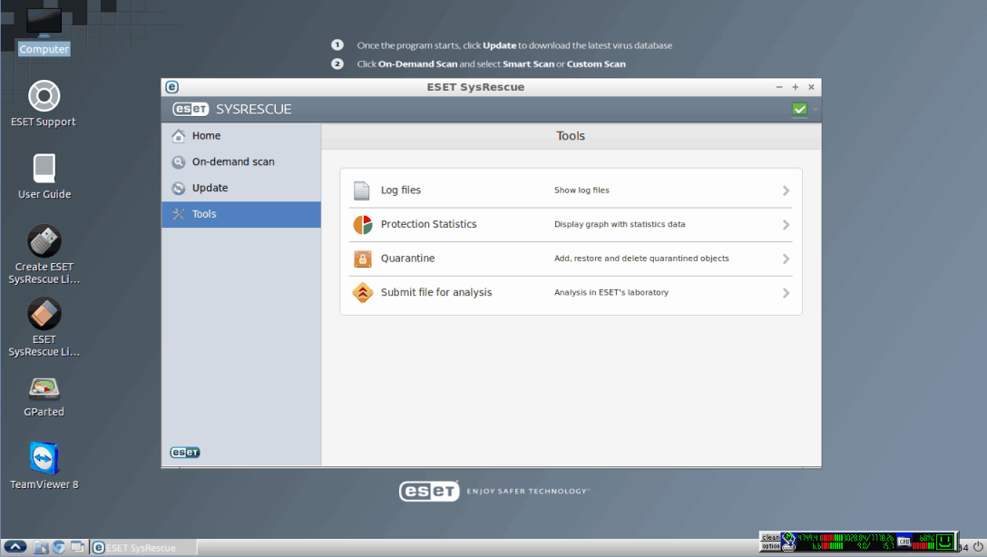987x557 pixels.
Task: Click the Quarantine lock box icon
Action: click(x=363, y=259)
